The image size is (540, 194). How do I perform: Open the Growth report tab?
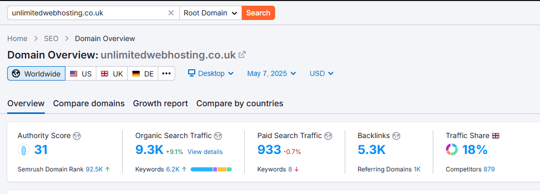tap(160, 103)
